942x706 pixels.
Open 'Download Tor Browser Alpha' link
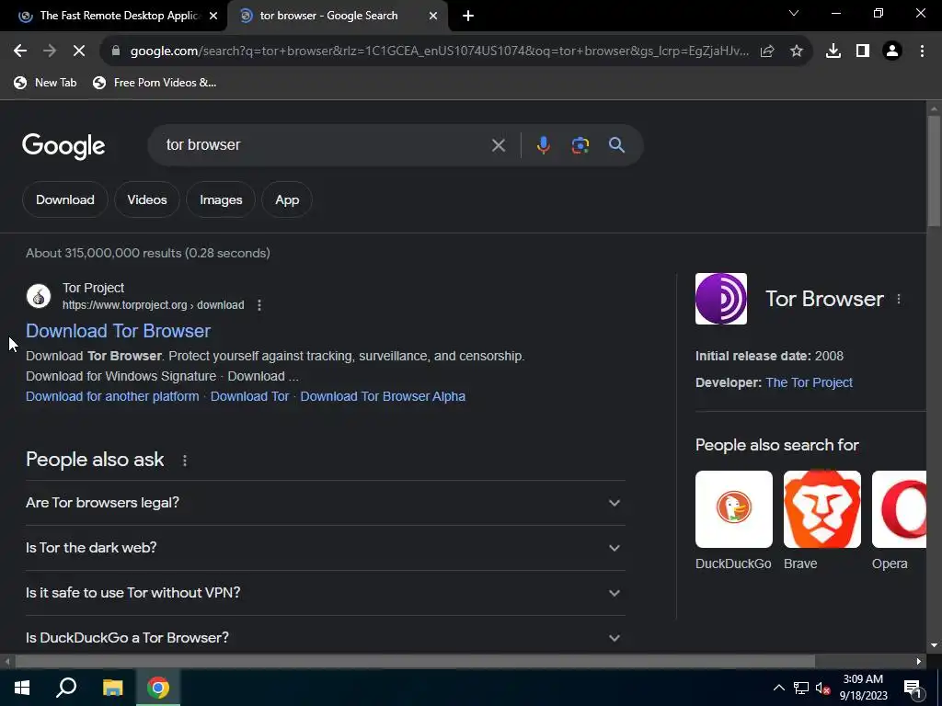point(383,396)
